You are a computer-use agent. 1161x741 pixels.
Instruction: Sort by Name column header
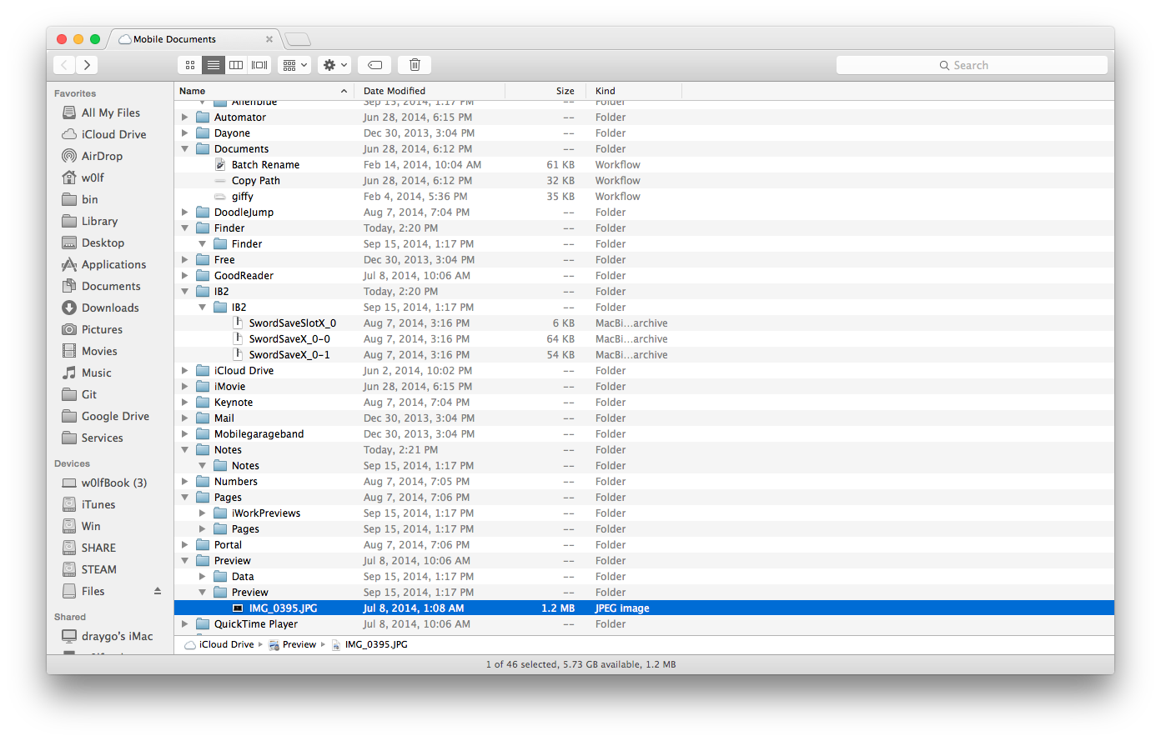tap(264, 91)
